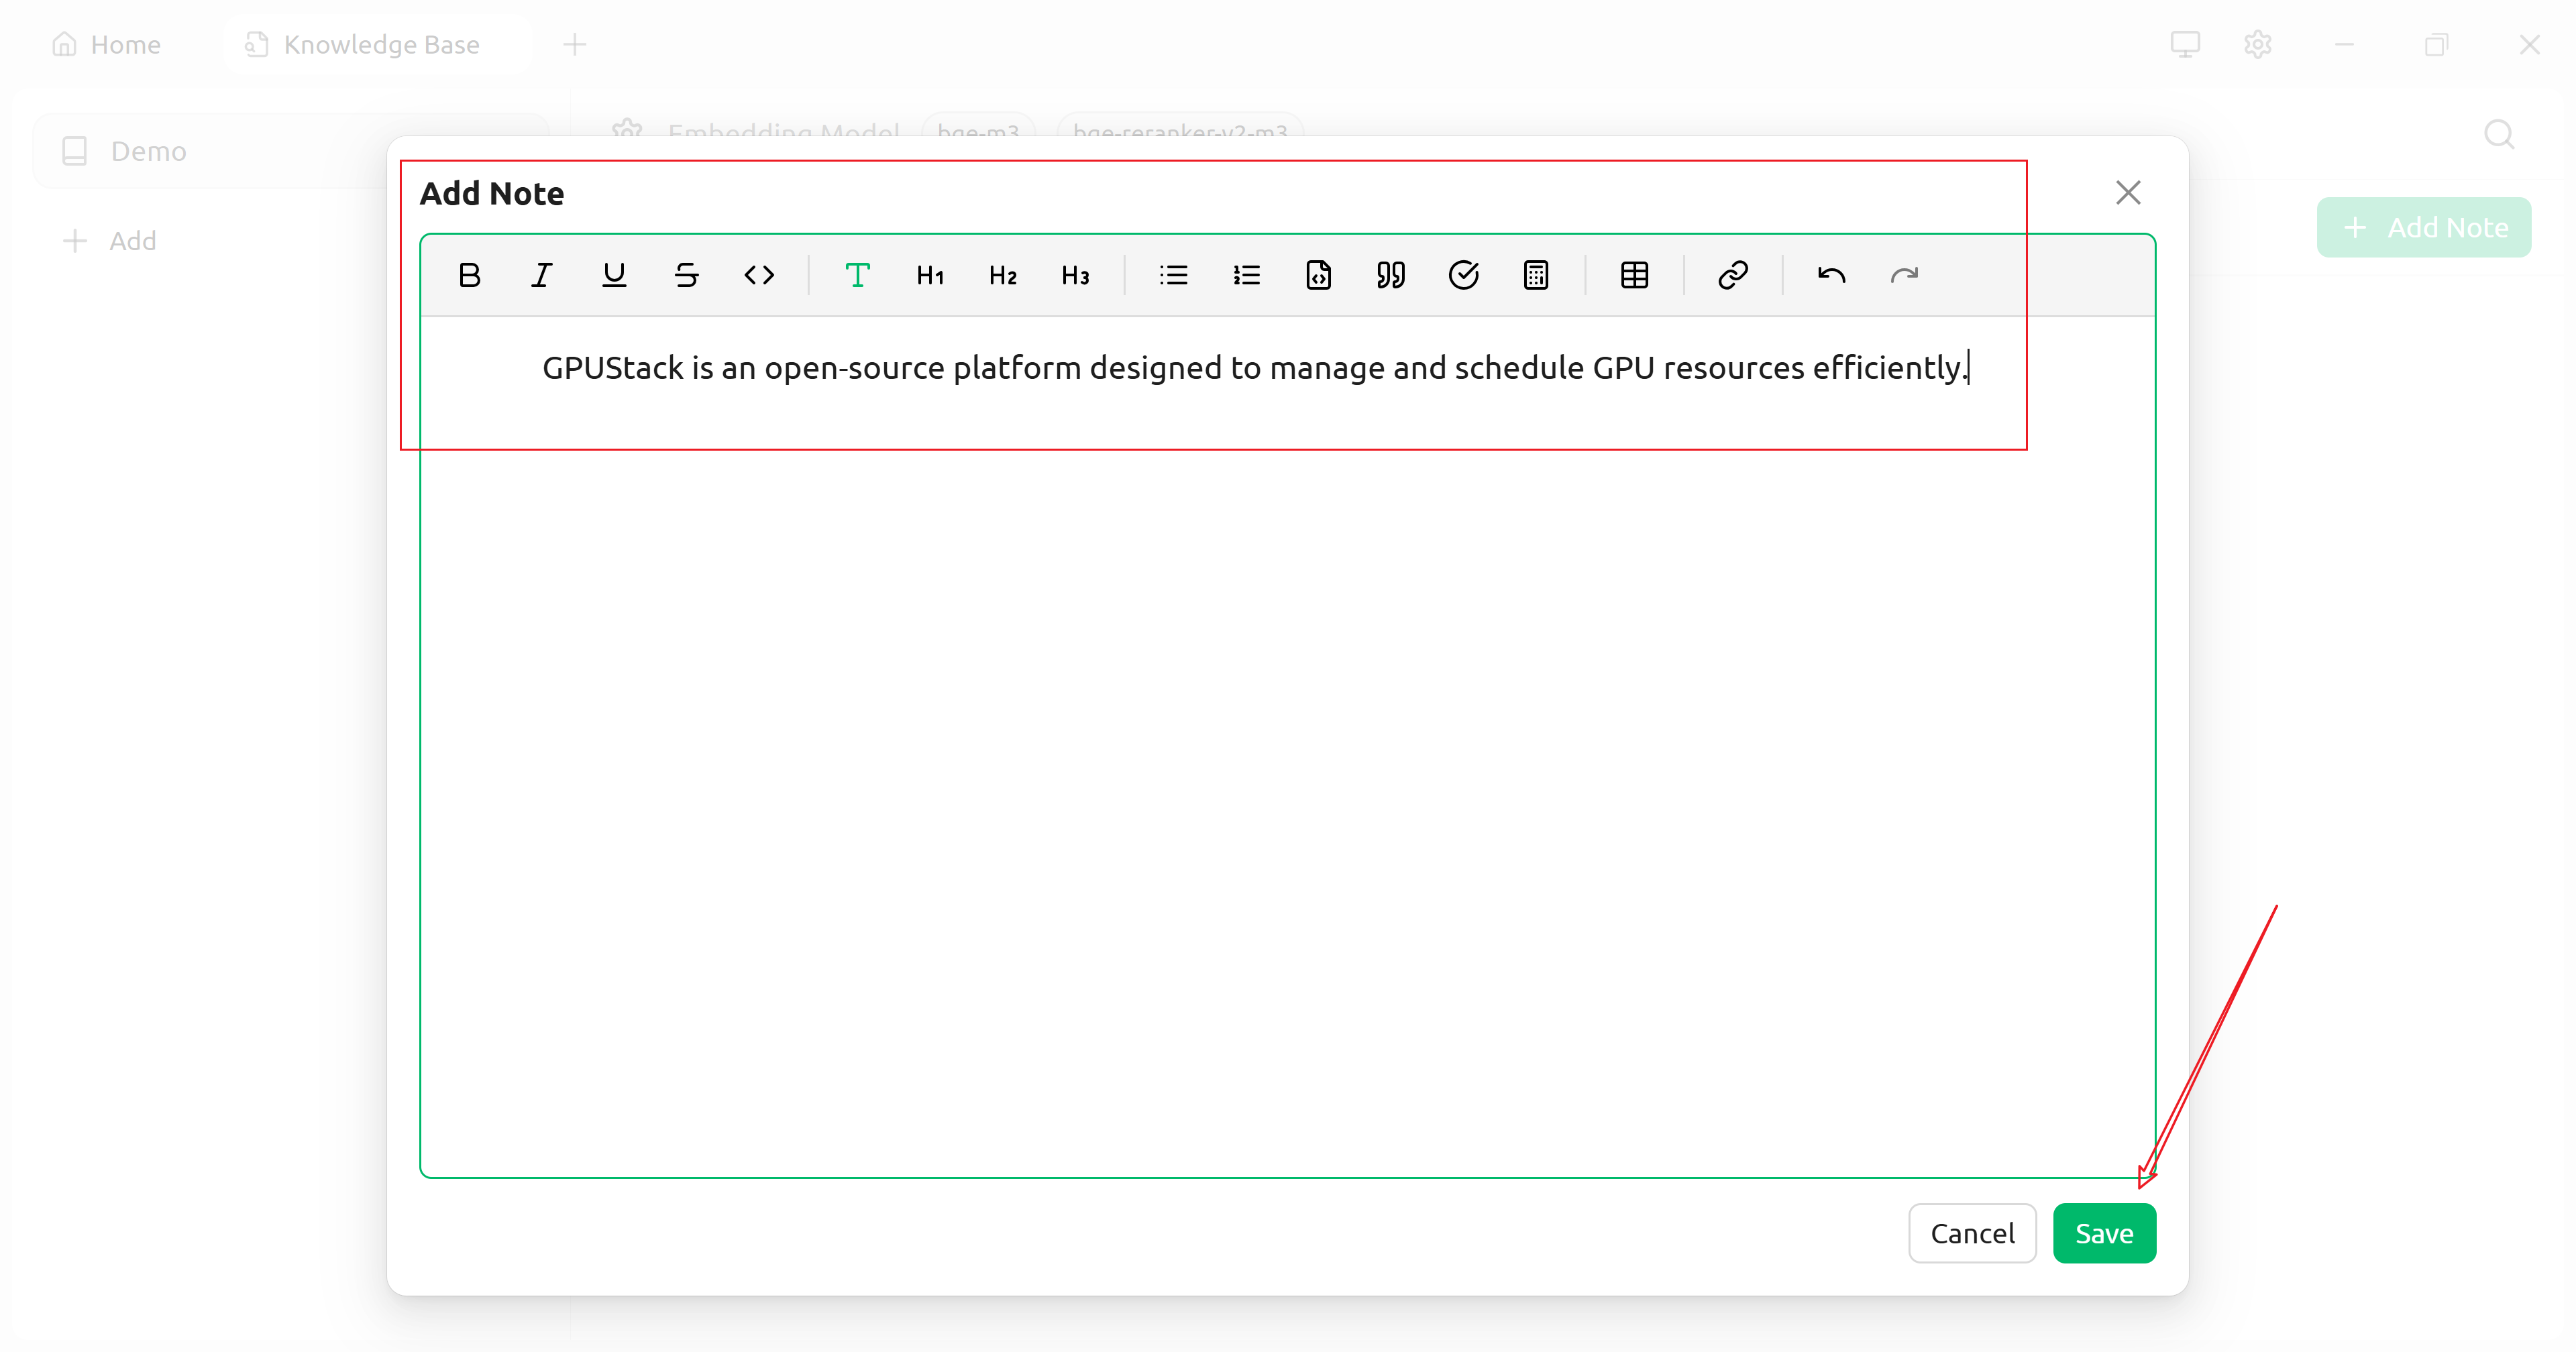The height and width of the screenshot is (1352, 2576).
Task: Undo the last edit
Action: pos(1831,275)
